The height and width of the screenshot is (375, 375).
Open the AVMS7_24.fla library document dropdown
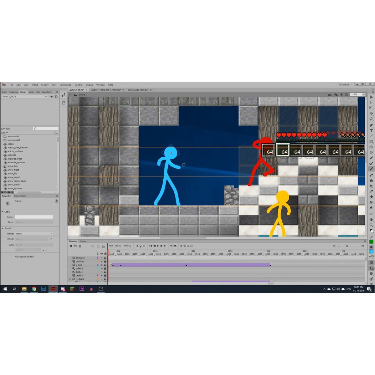coord(46,97)
